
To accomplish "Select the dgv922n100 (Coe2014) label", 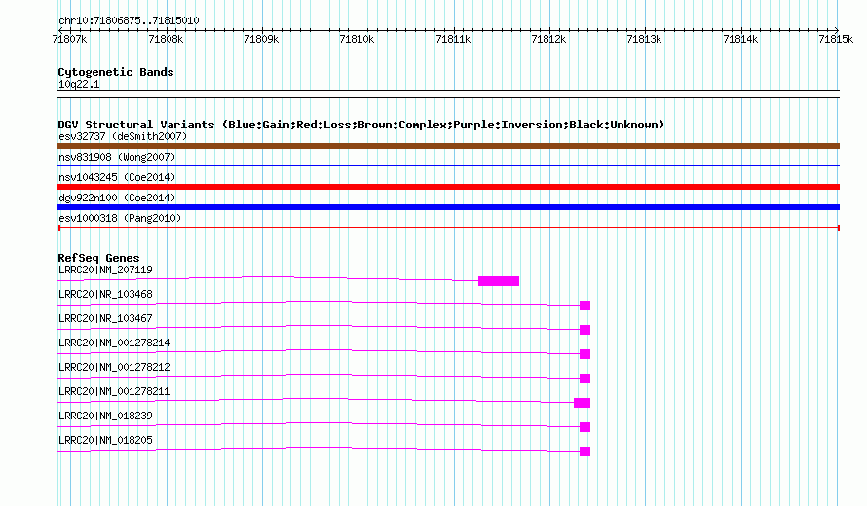I will coord(117,198).
